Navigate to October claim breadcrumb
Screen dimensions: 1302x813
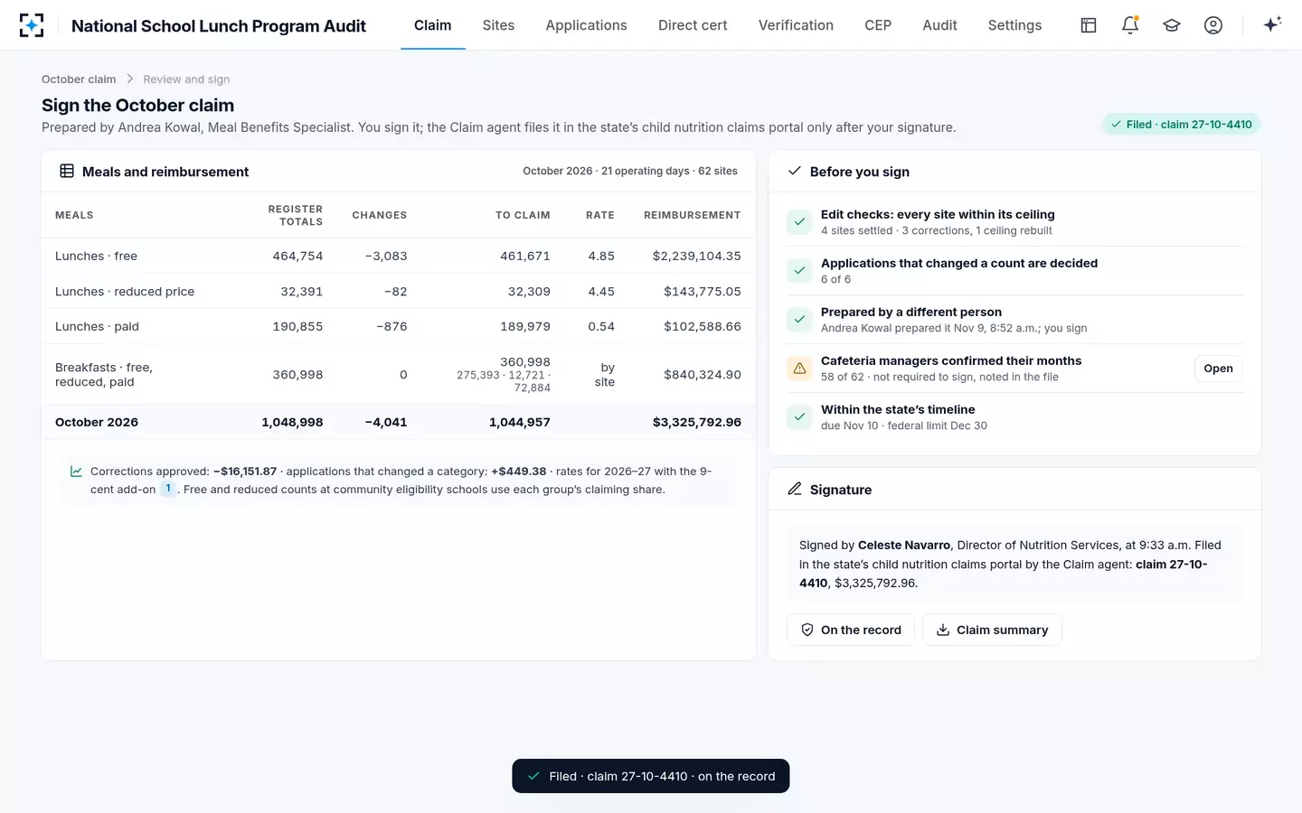79,79
